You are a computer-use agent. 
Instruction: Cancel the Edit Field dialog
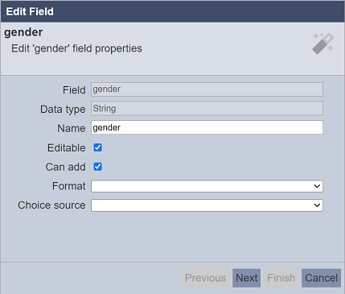pos(321,278)
